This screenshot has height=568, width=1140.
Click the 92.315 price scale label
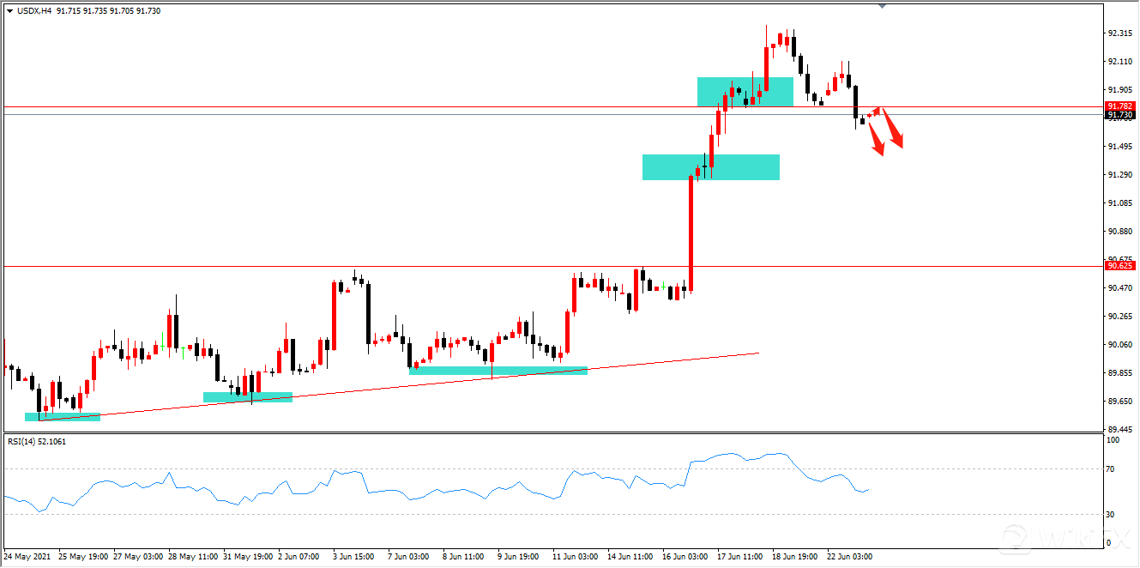[x=1119, y=33]
